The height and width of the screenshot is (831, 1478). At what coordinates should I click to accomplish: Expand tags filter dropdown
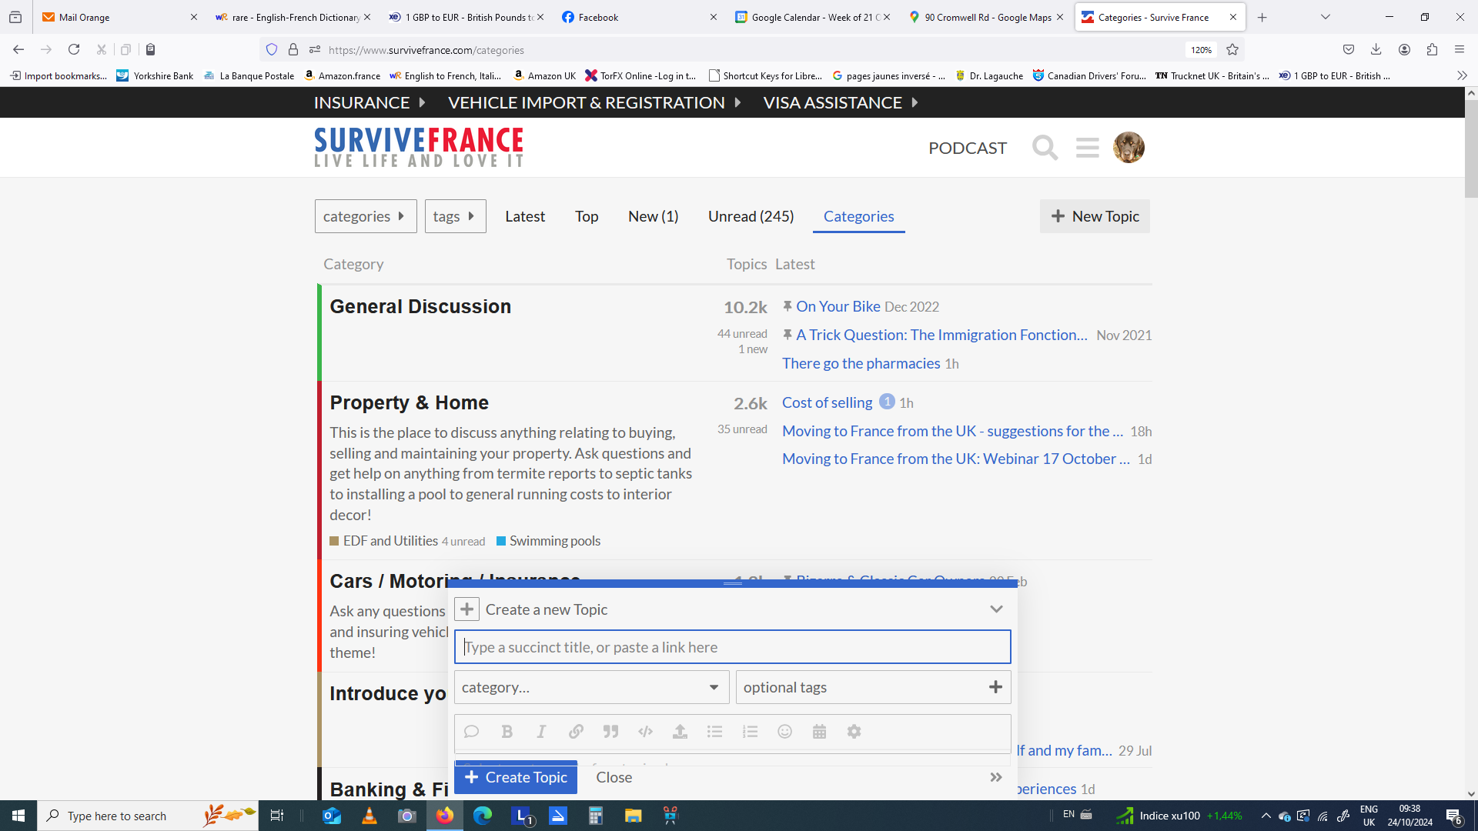point(455,216)
